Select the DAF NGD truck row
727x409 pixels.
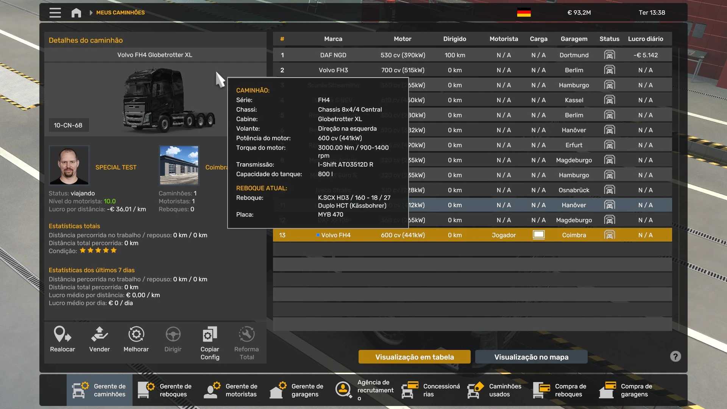click(x=333, y=55)
